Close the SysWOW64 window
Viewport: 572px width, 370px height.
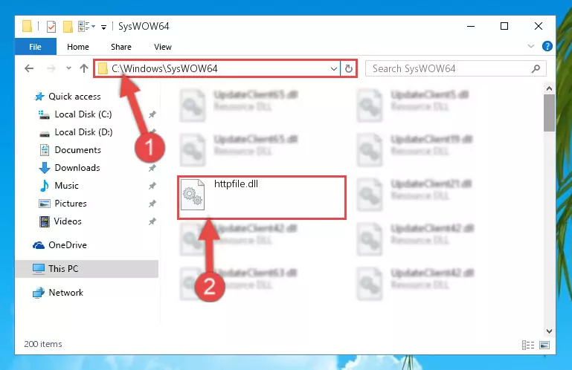[x=539, y=26]
